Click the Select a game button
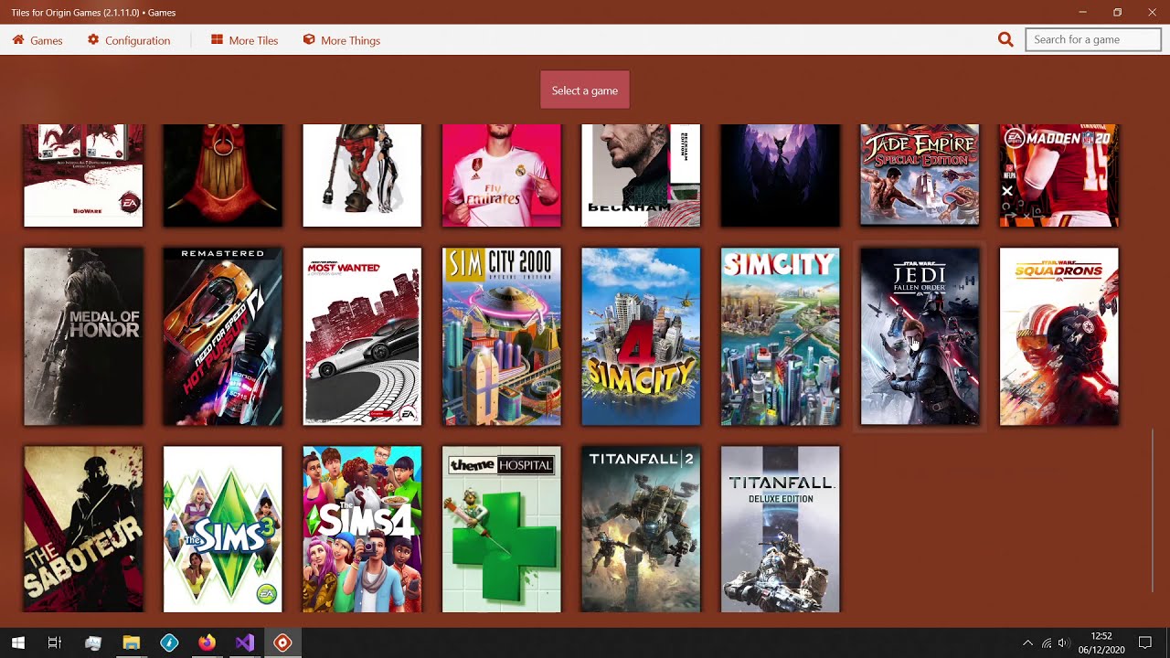1170x658 pixels. click(585, 90)
